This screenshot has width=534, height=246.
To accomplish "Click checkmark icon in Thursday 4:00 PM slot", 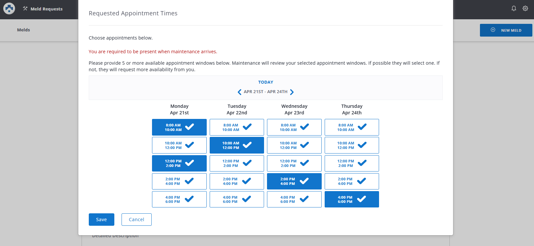I will click(361, 199).
